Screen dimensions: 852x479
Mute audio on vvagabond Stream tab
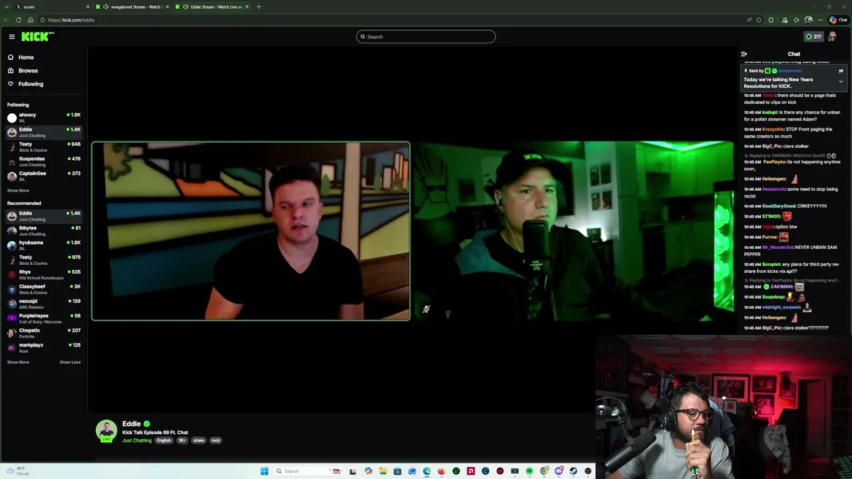(x=106, y=7)
